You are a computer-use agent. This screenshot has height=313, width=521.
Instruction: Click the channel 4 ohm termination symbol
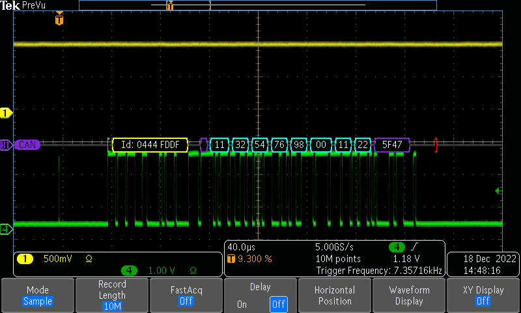[193, 271]
